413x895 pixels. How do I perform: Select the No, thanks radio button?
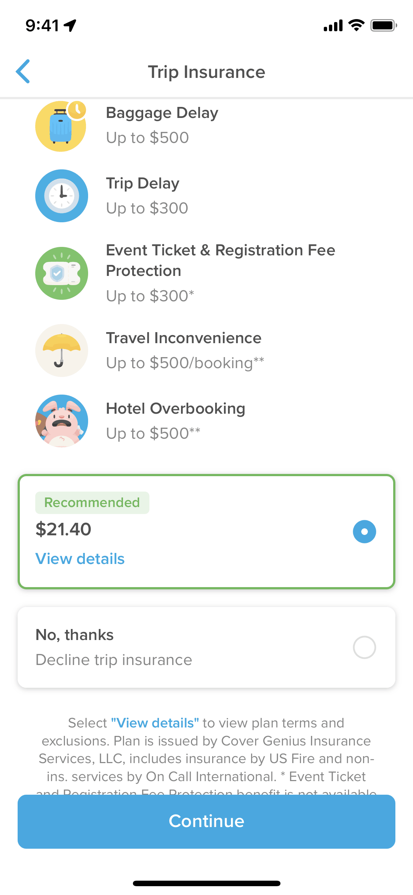[364, 647]
